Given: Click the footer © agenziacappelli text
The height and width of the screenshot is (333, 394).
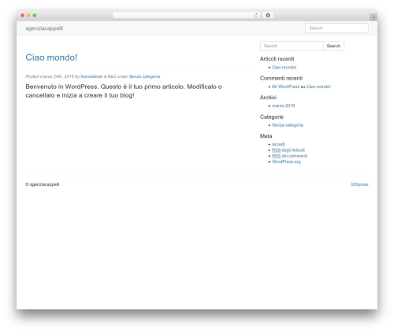Looking at the screenshot, I should (x=43, y=184).
